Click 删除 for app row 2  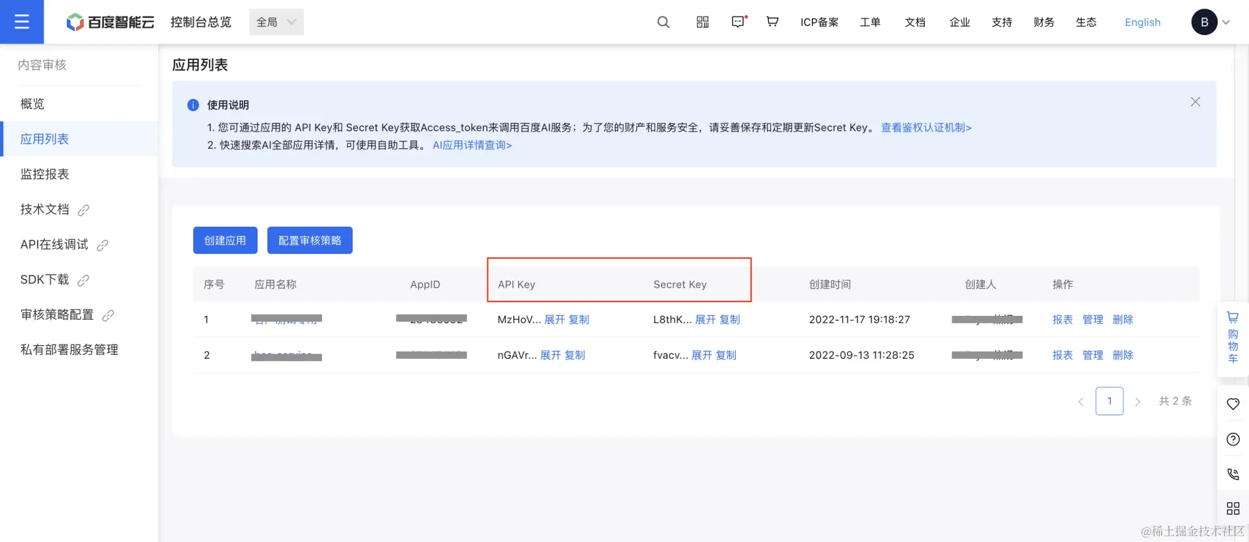click(1123, 355)
